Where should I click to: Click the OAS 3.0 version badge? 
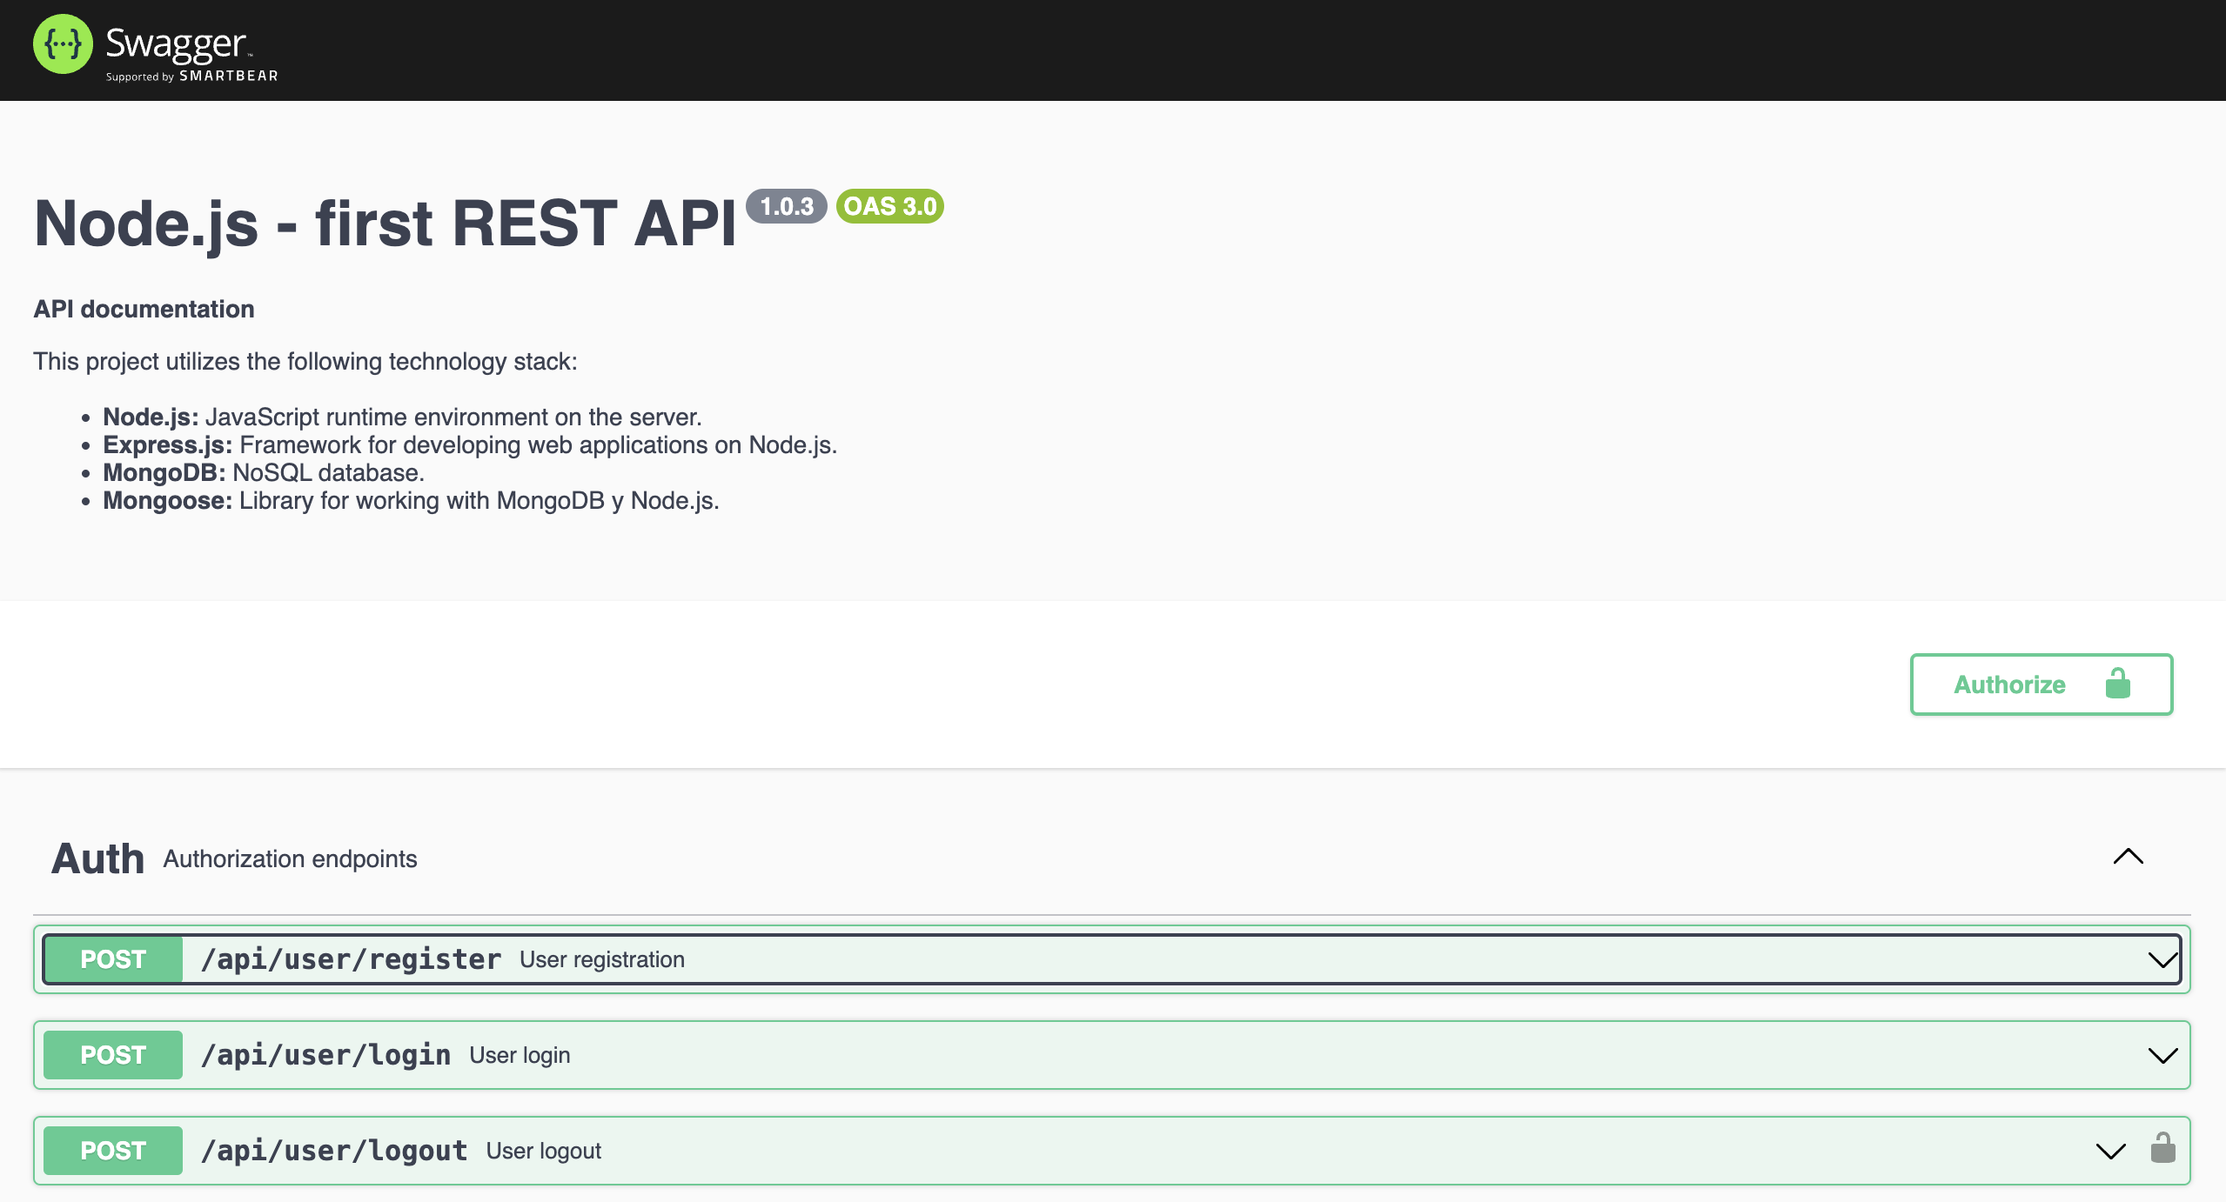pyautogui.click(x=889, y=207)
